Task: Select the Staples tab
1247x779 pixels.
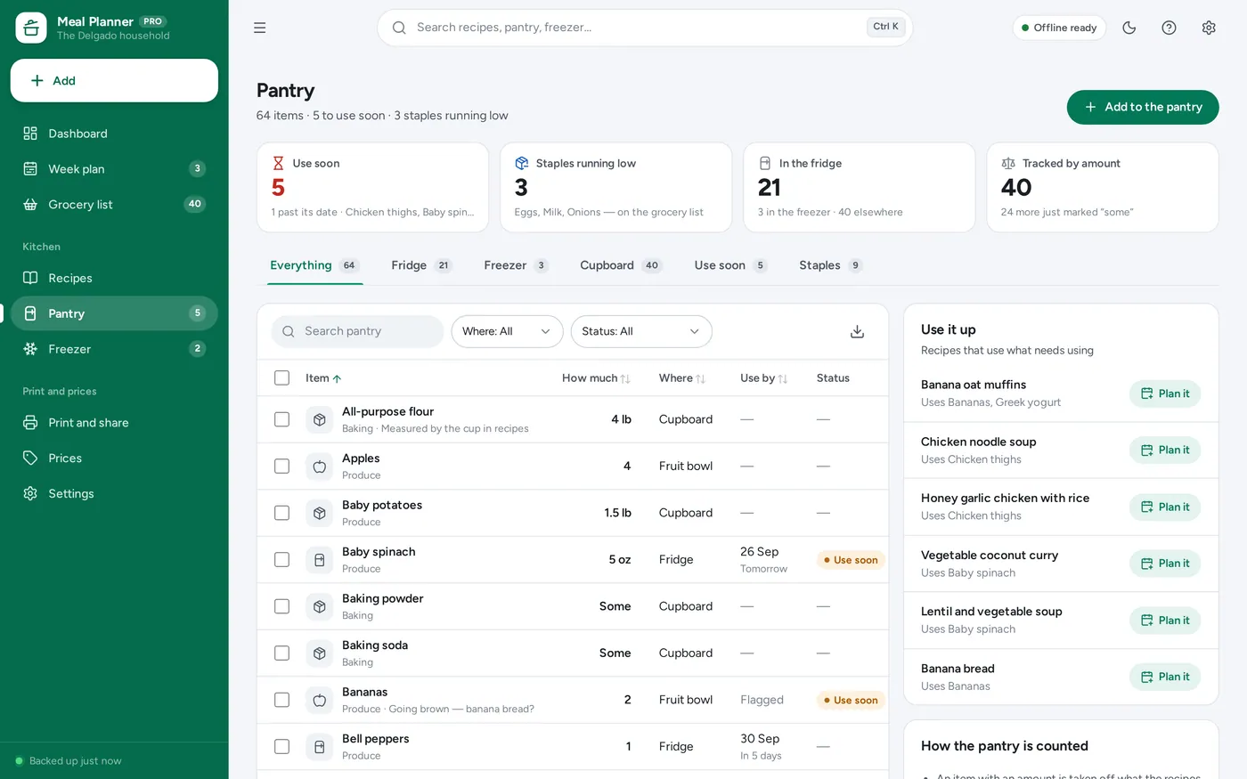Action: (830, 265)
